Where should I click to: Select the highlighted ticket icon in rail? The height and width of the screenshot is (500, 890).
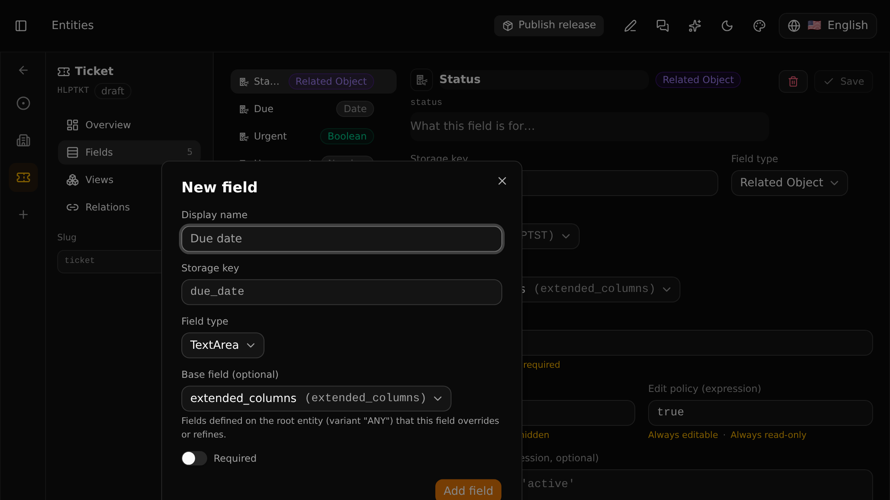pos(23,177)
